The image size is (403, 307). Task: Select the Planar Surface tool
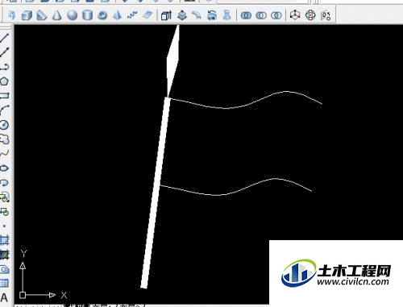pyautogui.click(x=147, y=15)
